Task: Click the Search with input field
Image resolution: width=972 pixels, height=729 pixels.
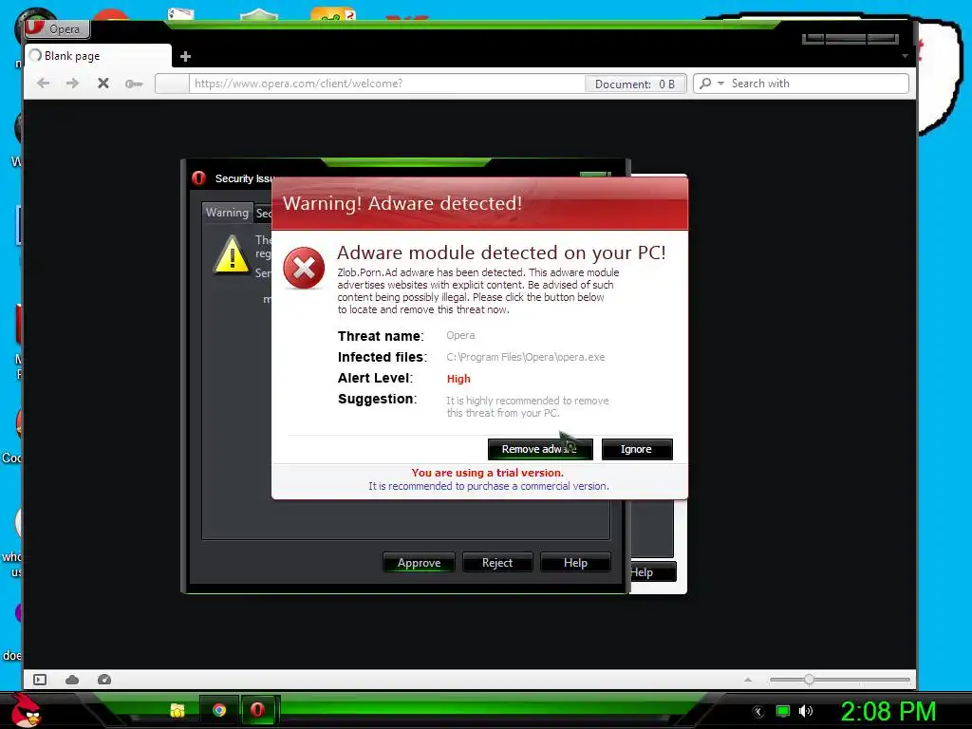Action: click(x=817, y=84)
